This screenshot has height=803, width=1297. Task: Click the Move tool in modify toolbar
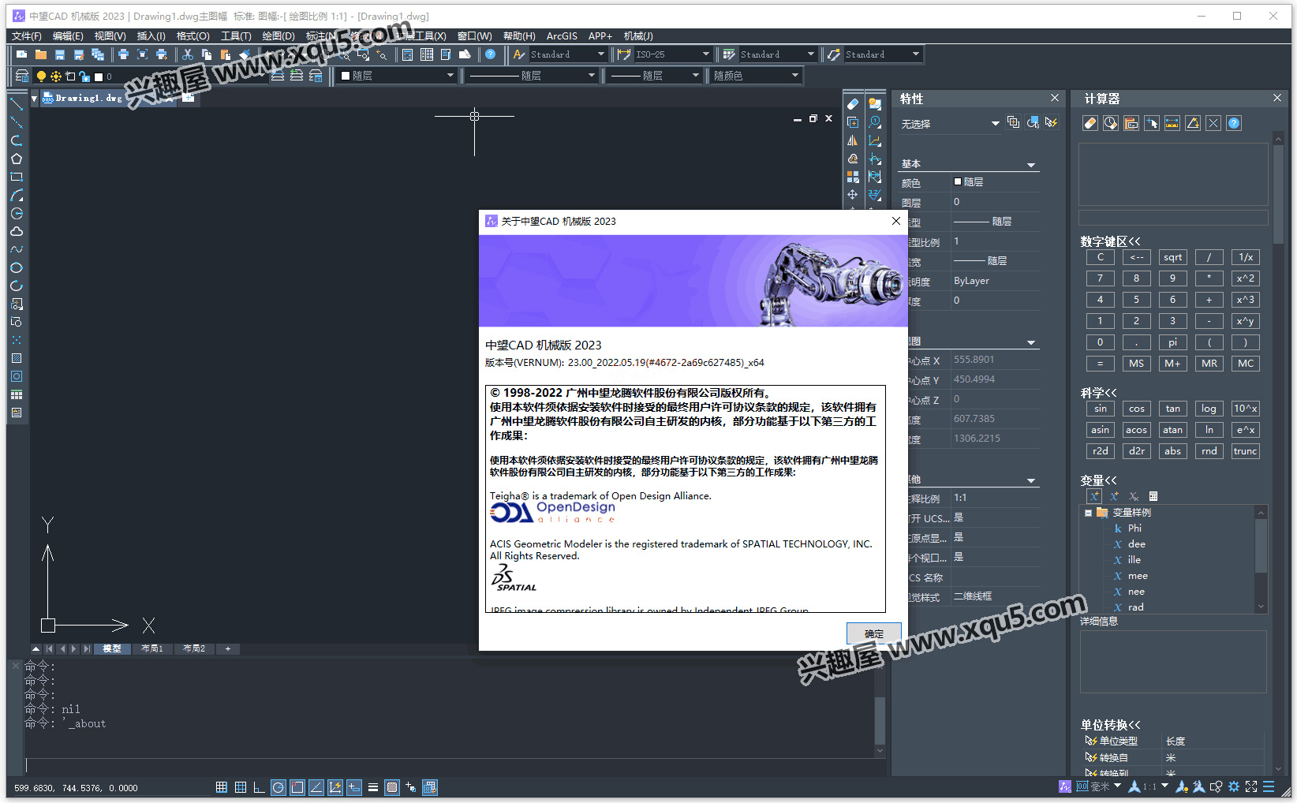pos(853,194)
